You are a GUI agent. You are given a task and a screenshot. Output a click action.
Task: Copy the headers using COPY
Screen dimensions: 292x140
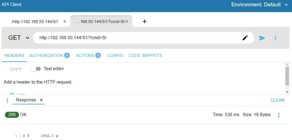tap(16, 69)
